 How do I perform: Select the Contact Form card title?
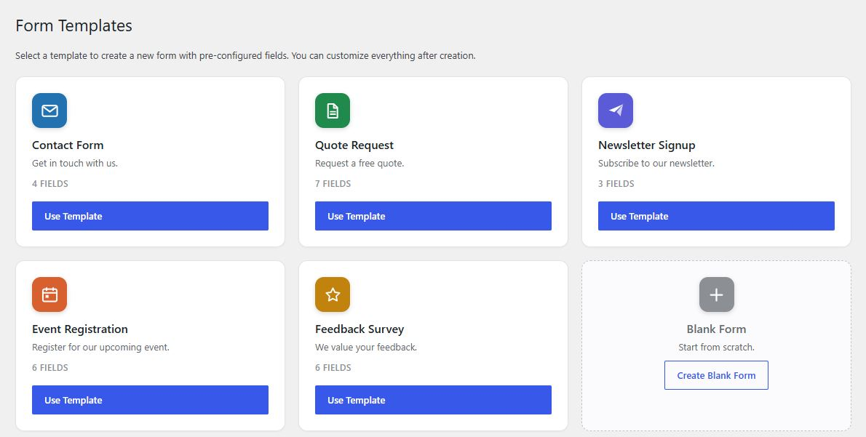pyautogui.click(x=68, y=145)
